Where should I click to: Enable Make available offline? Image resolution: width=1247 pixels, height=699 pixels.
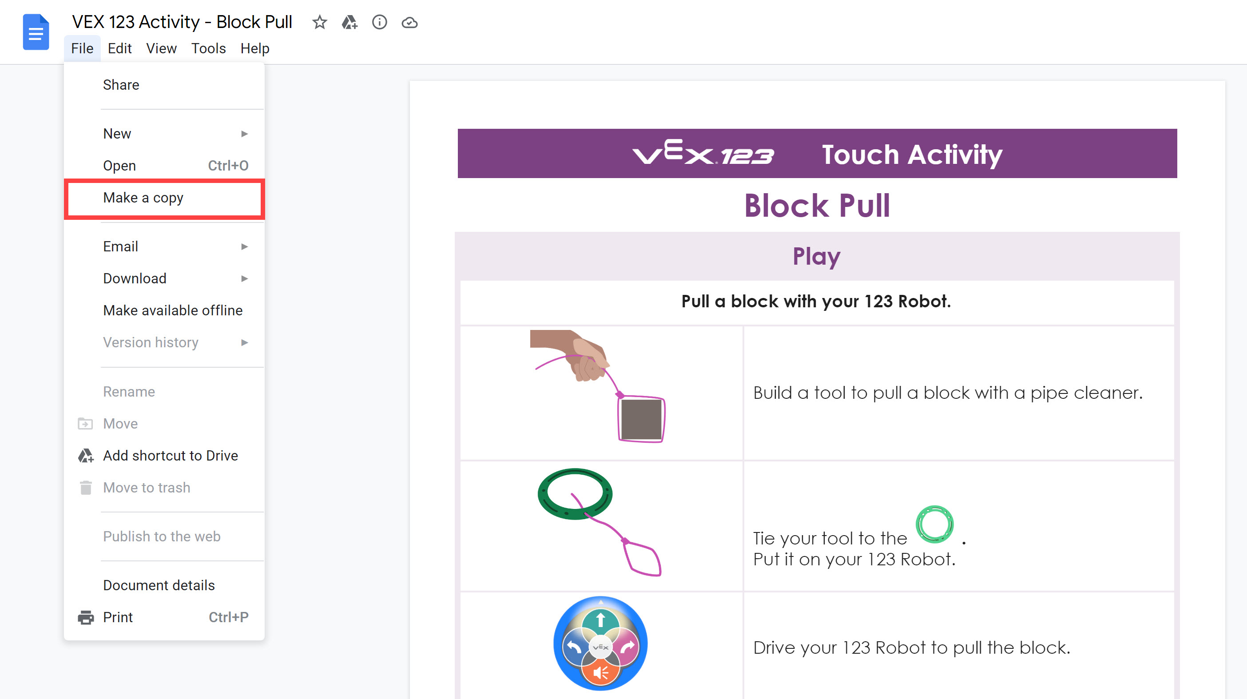click(x=172, y=310)
